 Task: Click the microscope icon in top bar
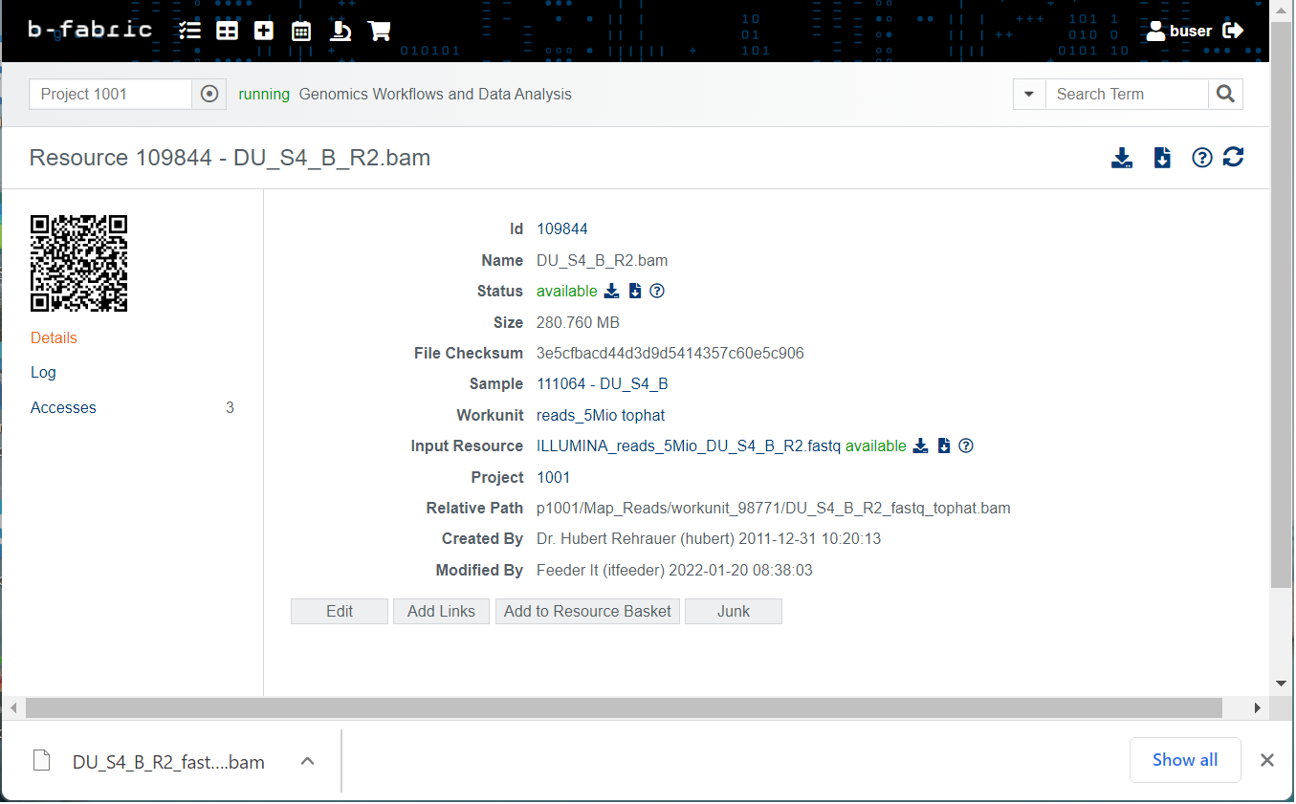(x=340, y=31)
